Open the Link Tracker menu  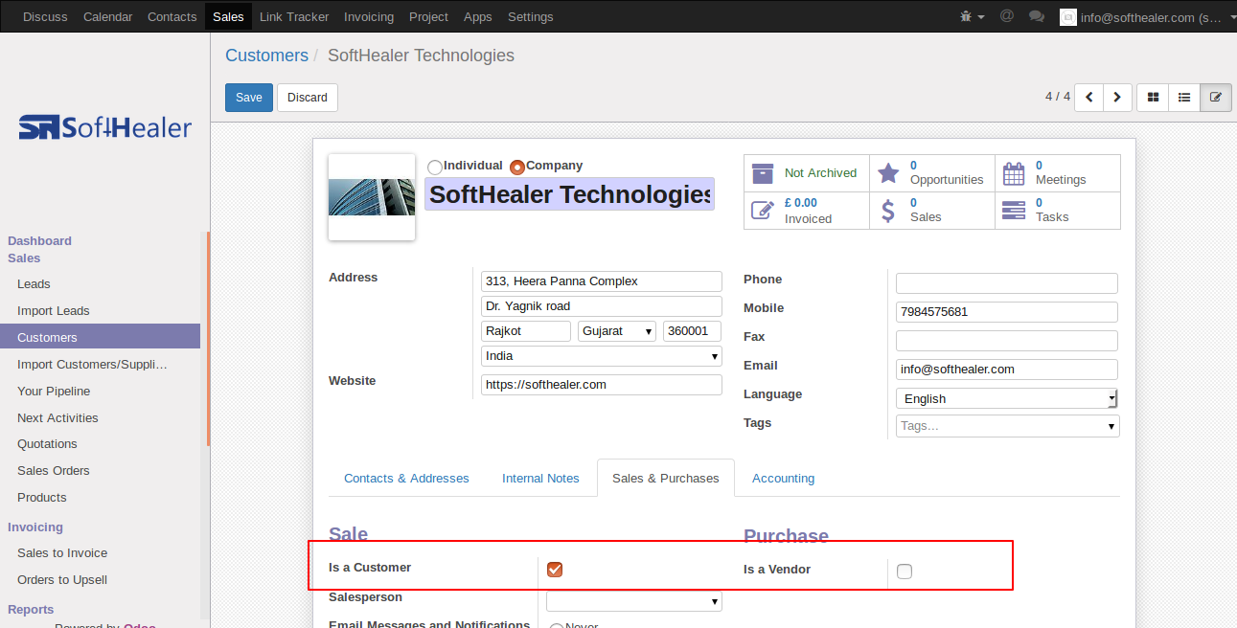pyautogui.click(x=294, y=16)
